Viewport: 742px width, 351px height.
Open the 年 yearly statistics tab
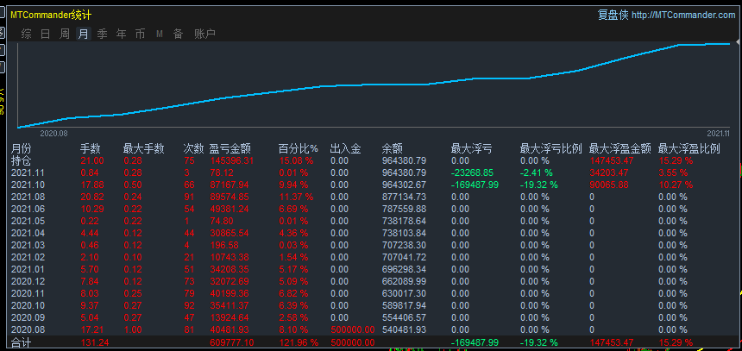pyautogui.click(x=121, y=34)
